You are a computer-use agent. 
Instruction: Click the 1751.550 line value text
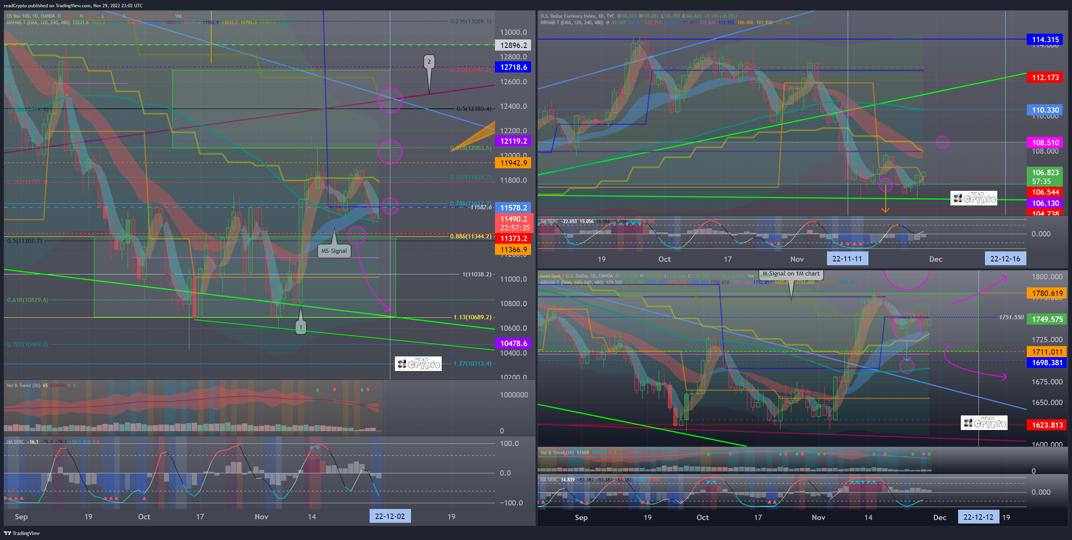point(1011,317)
